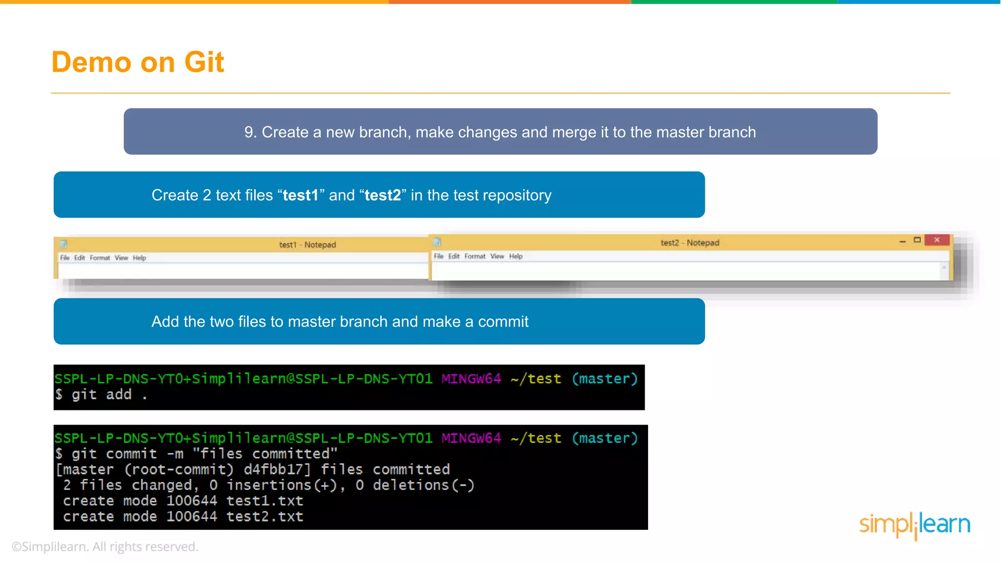Click '[master (root-commit) d4fbb17]' output line
This screenshot has height=563, width=1001.
[x=252, y=470]
